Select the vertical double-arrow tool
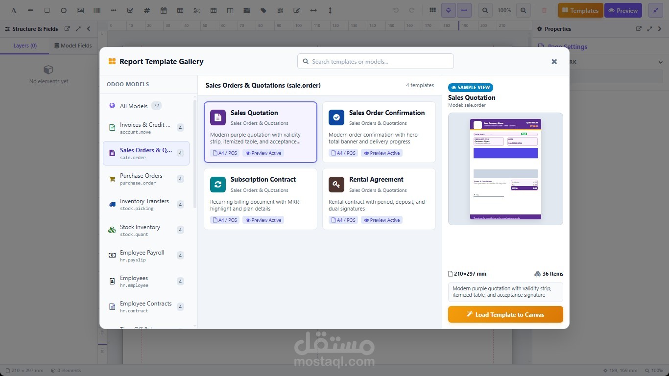This screenshot has width=669, height=376. pyautogui.click(x=330, y=10)
